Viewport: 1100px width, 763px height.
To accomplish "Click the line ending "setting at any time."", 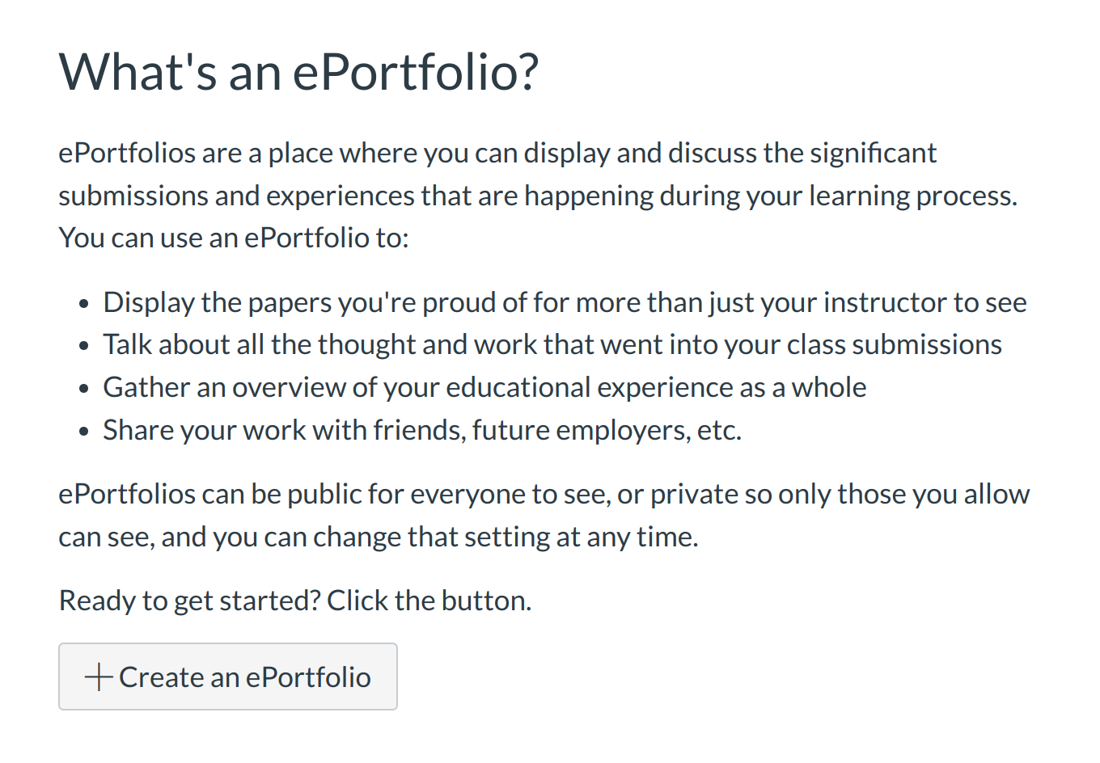I will click(x=378, y=537).
